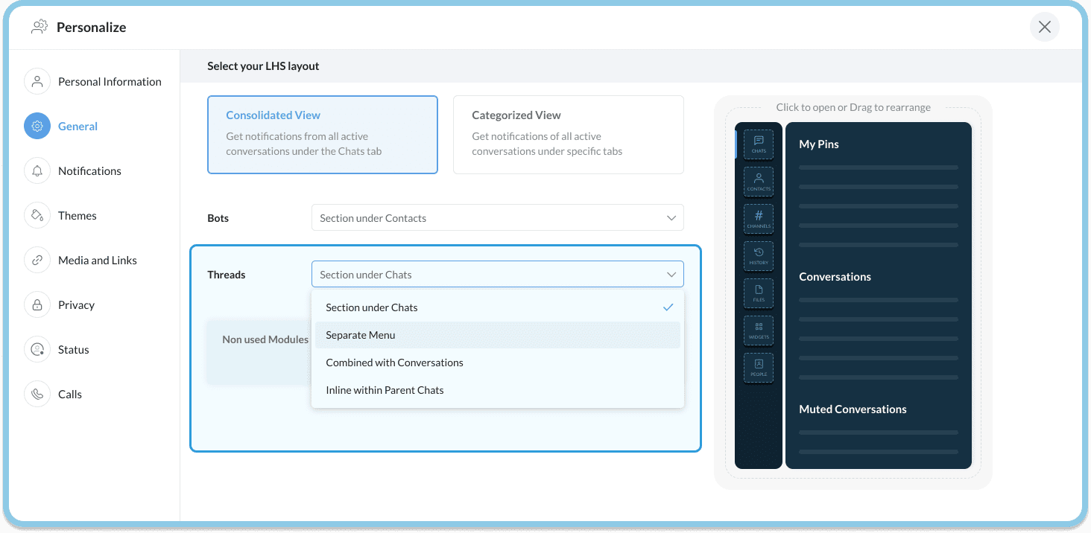
Task: Choose the Consolidated View layout card
Action: 322,134
